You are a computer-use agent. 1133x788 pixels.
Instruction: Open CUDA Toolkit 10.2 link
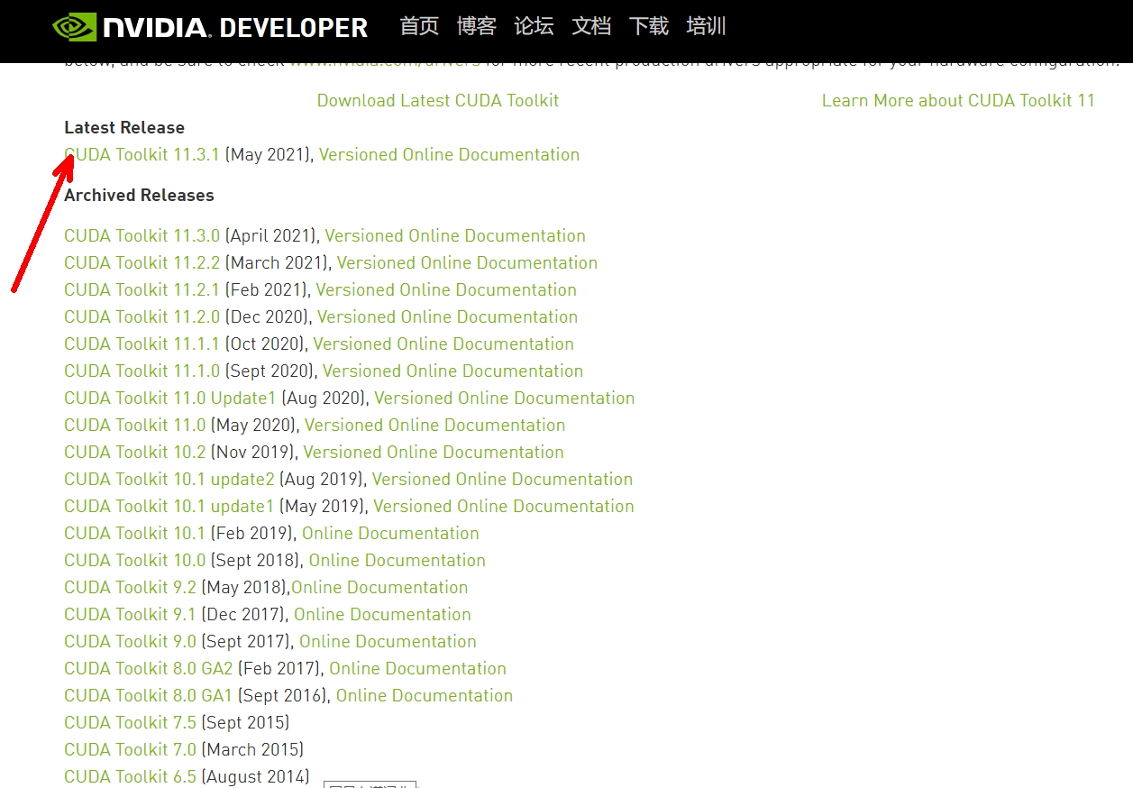[x=135, y=452]
